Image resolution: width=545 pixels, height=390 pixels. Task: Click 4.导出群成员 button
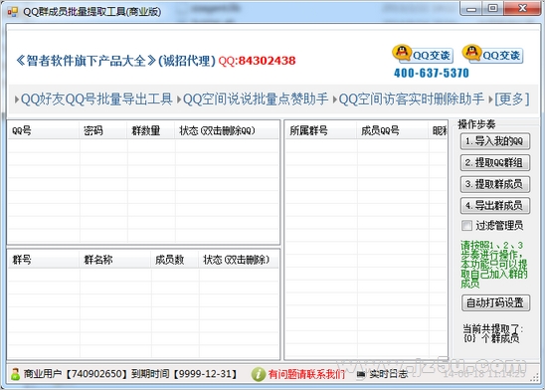click(x=495, y=205)
